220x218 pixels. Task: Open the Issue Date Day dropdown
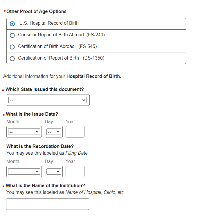(x=54, y=132)
